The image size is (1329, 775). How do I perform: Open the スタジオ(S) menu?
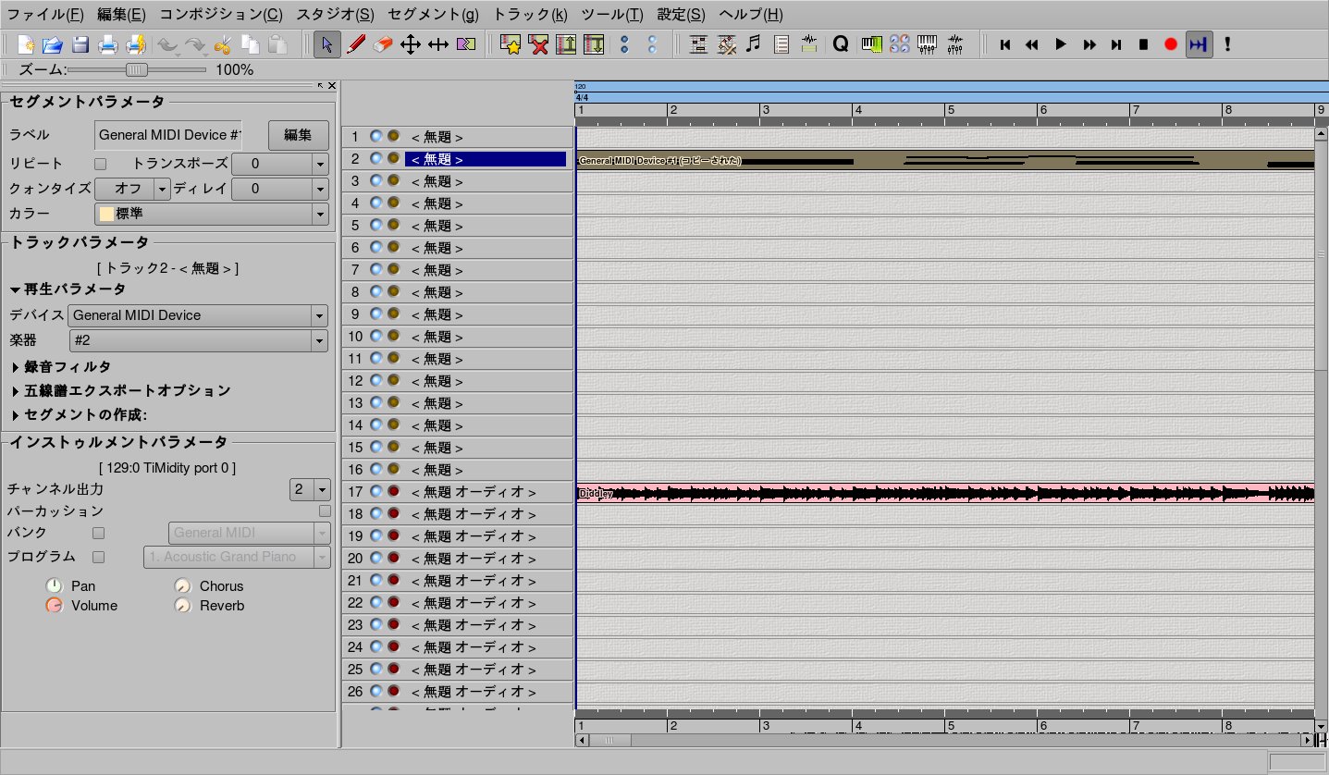tap(336, 15)
